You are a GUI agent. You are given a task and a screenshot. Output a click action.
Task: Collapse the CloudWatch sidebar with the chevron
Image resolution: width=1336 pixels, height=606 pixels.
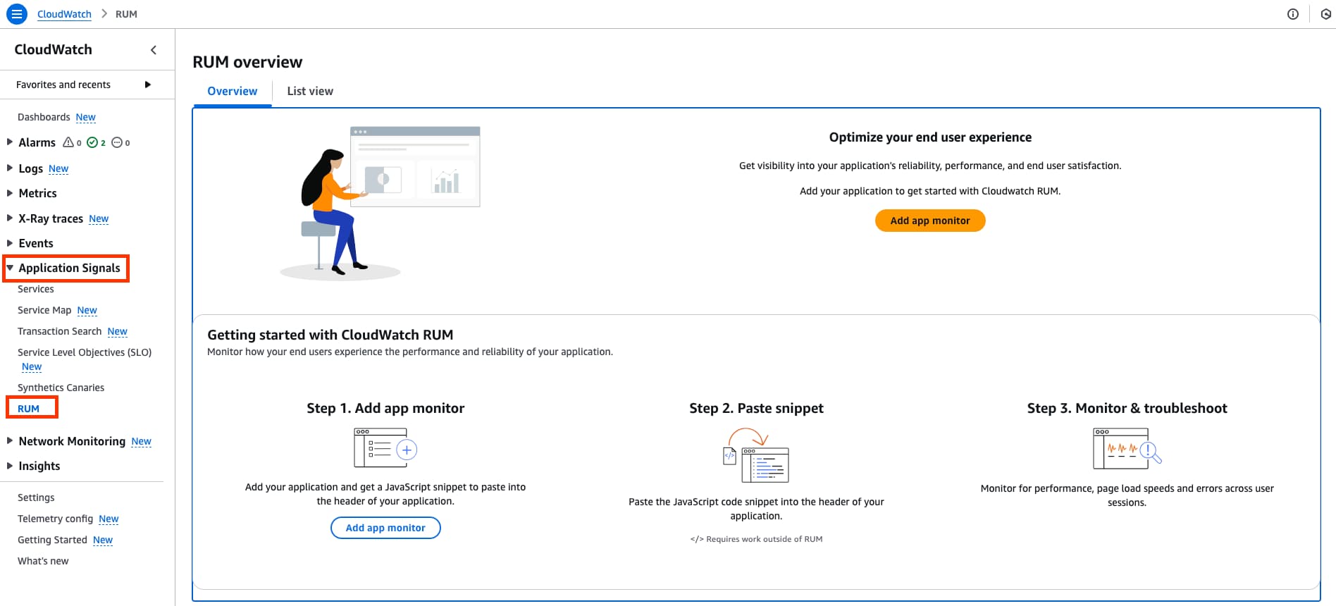(154, 50)
